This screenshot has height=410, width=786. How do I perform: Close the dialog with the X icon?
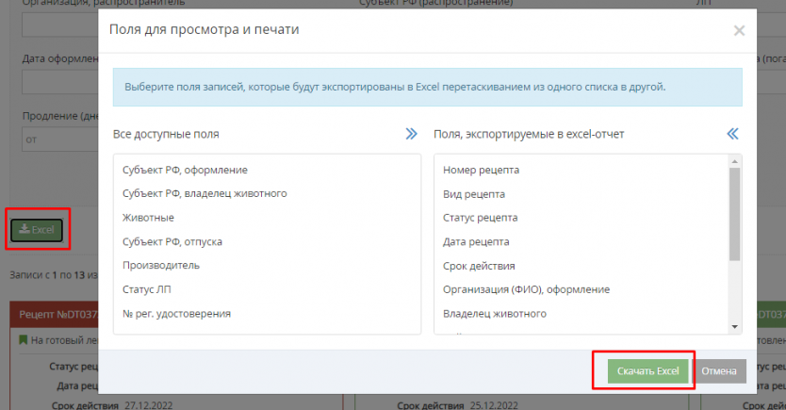tap(739, 30)
